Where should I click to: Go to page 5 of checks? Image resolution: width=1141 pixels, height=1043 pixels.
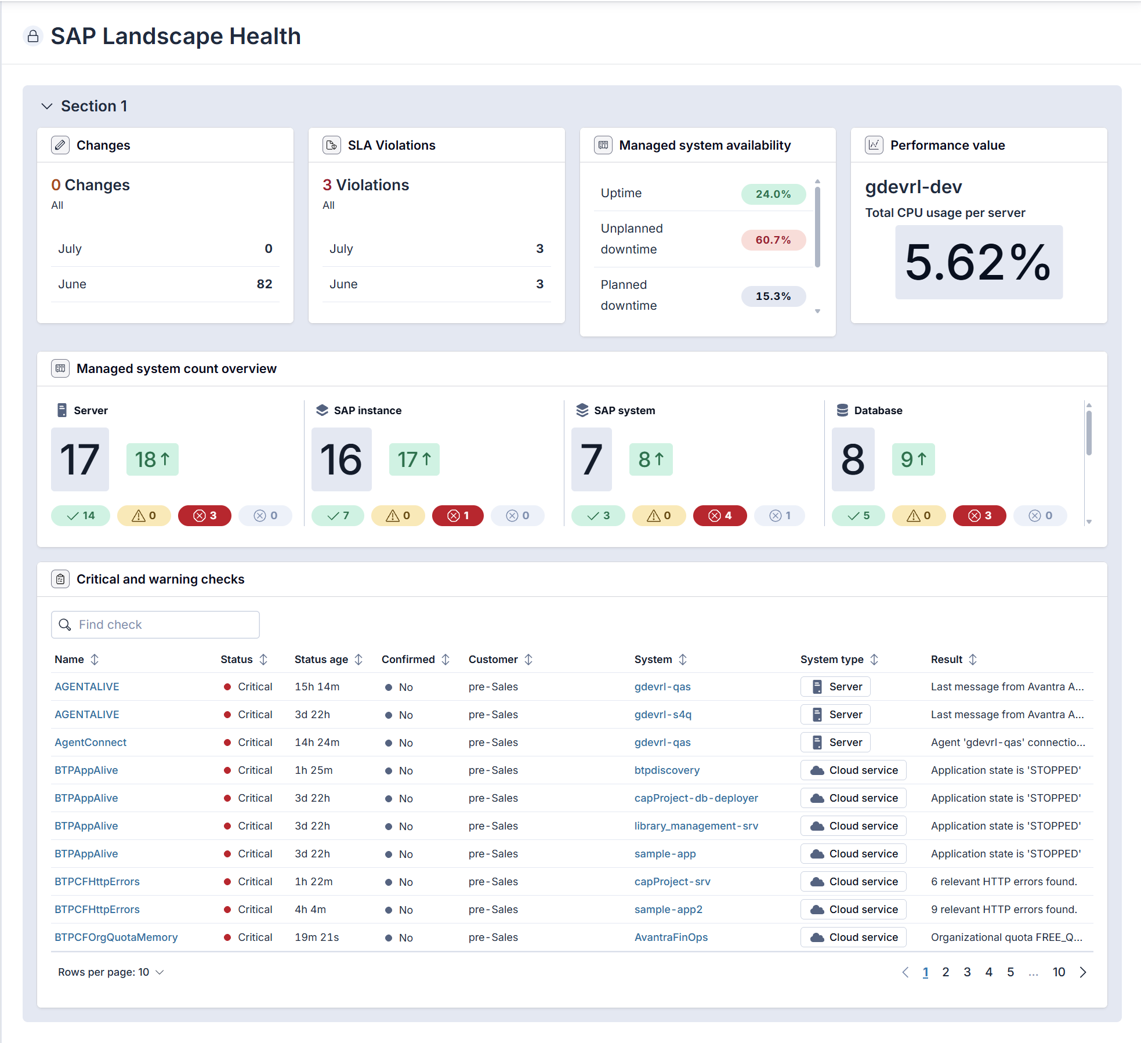point(1010,972)
